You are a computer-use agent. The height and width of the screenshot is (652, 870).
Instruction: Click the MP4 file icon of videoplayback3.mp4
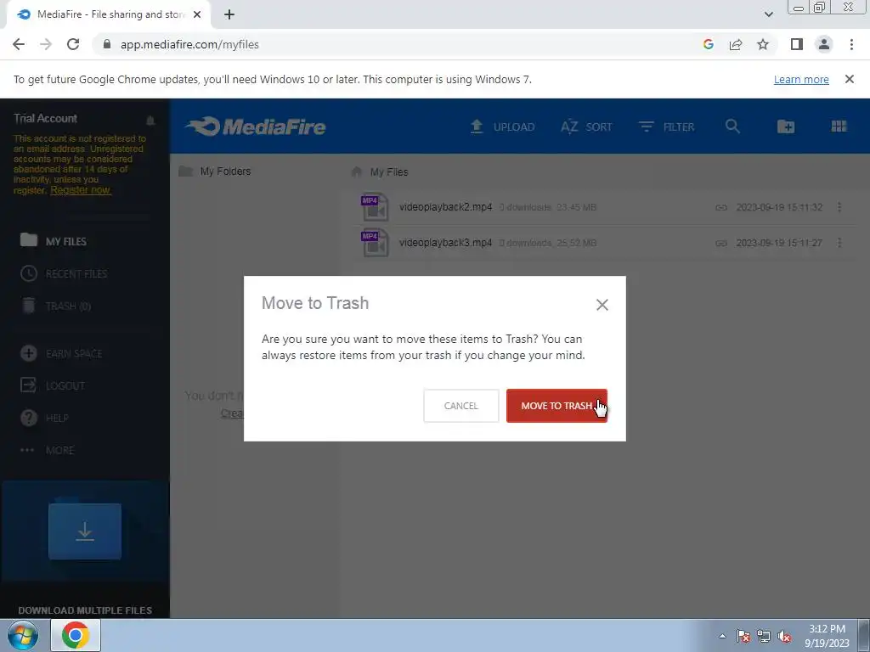tap(375, 244)
